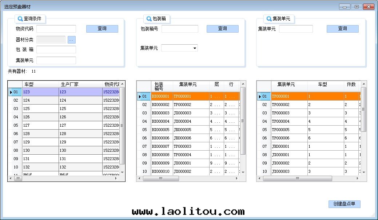Expand the 集装单元 combo box dropdown

(195, 48)
